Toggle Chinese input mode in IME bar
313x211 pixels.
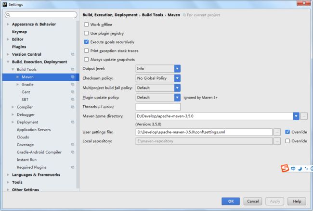(x=293, y=169)
